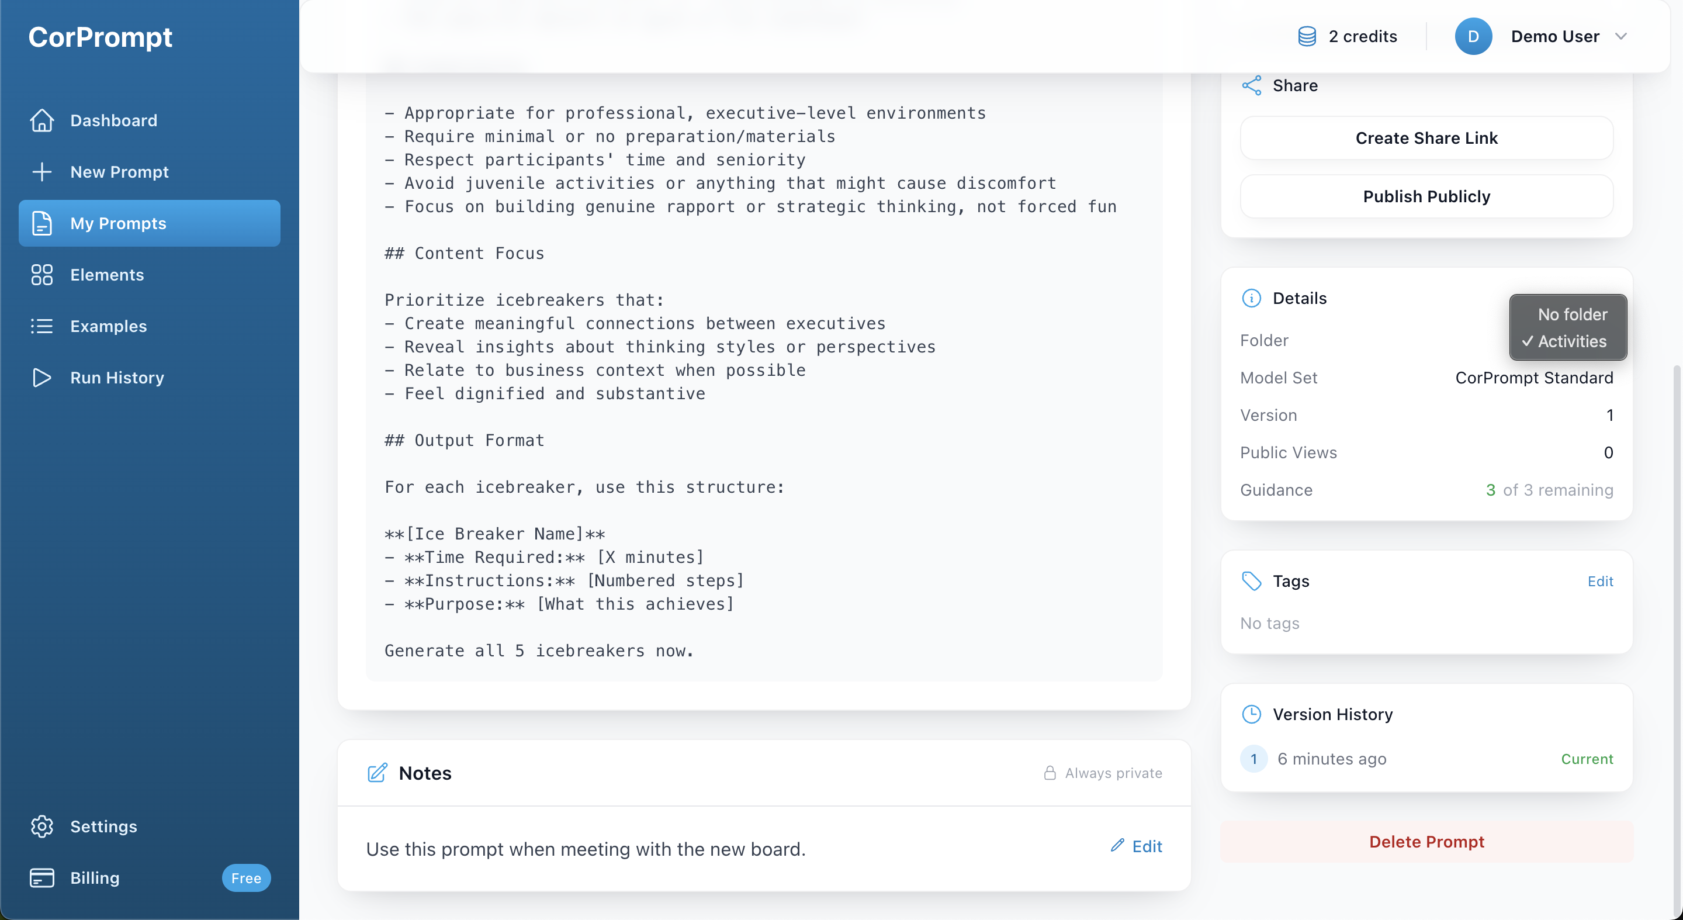This screenshot has width=1683, height=920.
Task: Expand the Share panel icon
Action: [x=1251, y=85]
